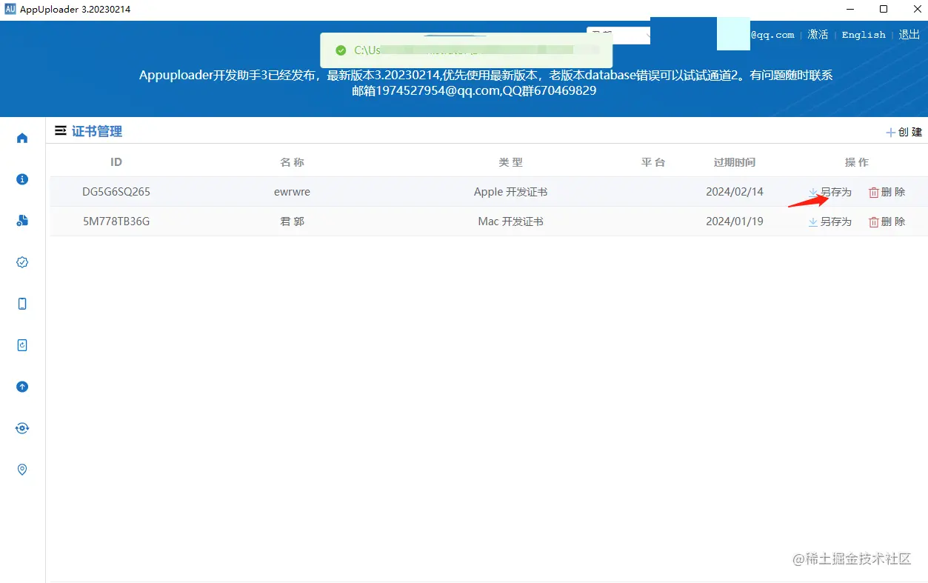The height and width of the screenshot is (583, 928).
Task: Save the 君 郭 certificate via 另存为
Action: [830, 221]
